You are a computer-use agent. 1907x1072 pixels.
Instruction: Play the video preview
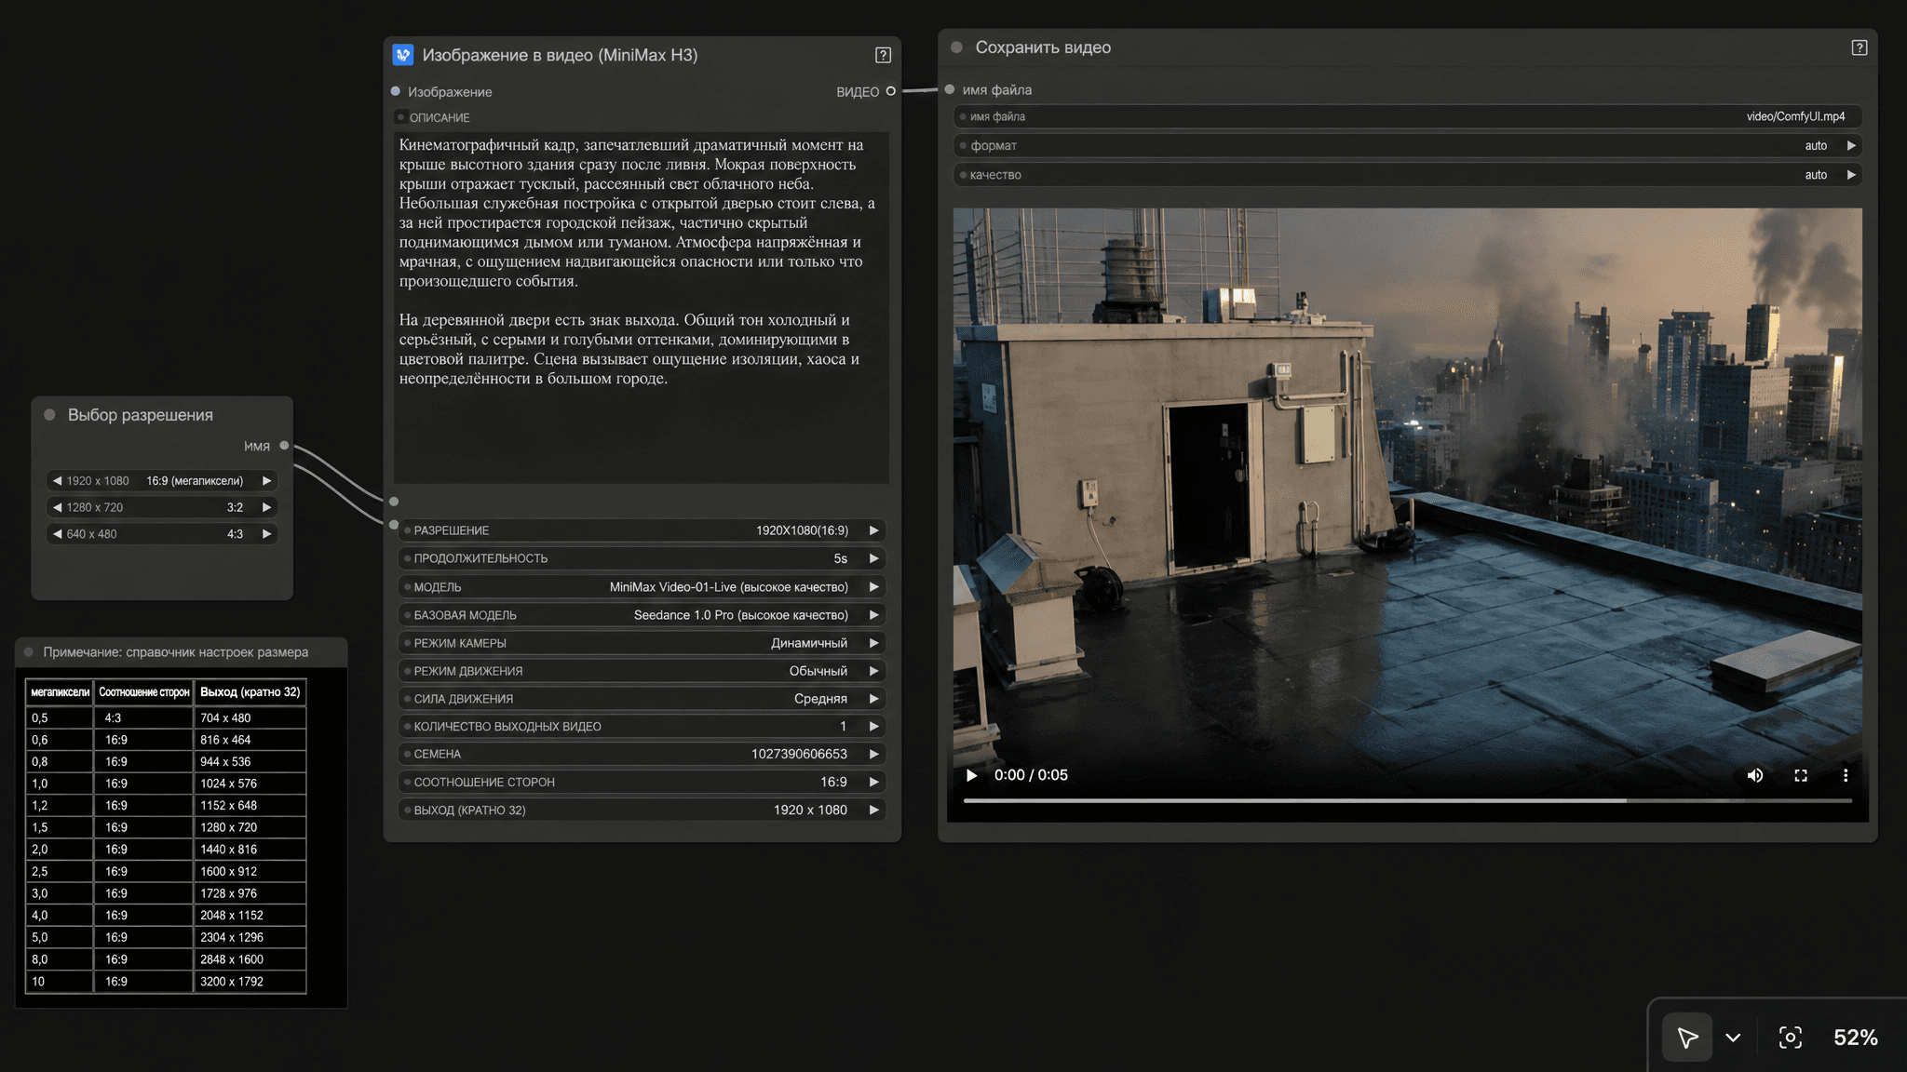coord(971,775)
